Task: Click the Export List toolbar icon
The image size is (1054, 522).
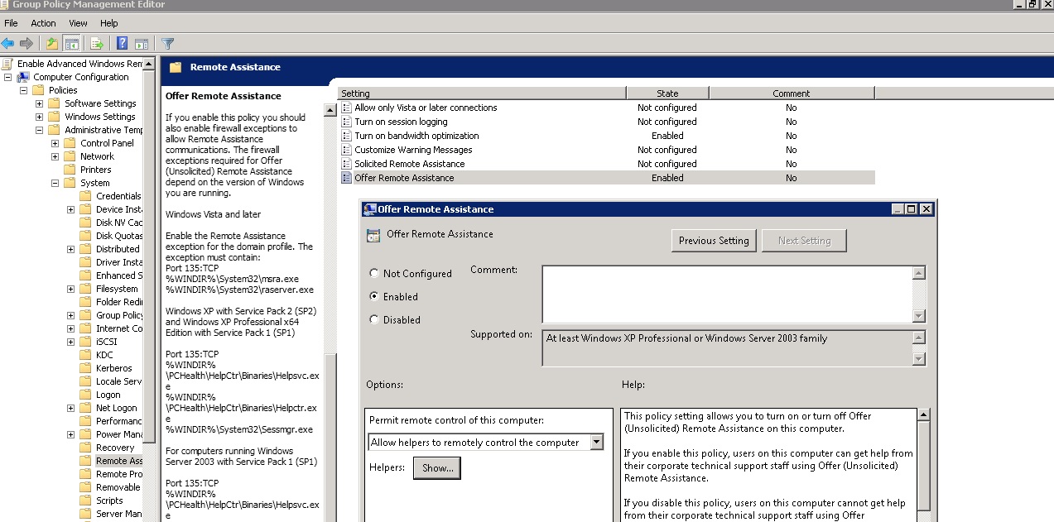Action: click(x=97, y=44)
